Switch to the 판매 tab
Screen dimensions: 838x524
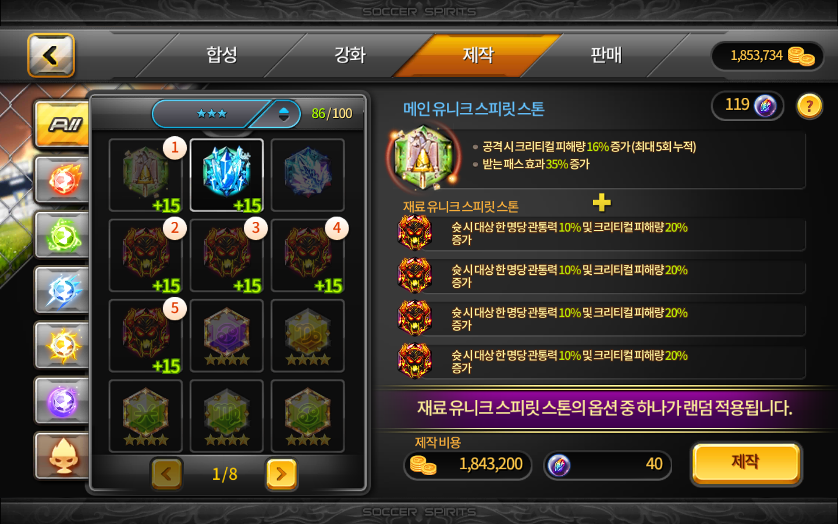coord(606,55)
